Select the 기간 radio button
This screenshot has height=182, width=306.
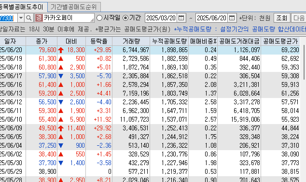125,18
